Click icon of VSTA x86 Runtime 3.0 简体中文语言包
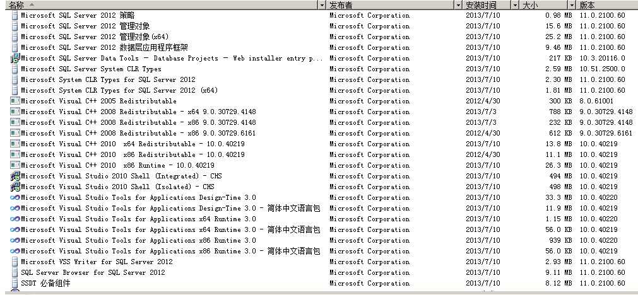 point(15,251)
